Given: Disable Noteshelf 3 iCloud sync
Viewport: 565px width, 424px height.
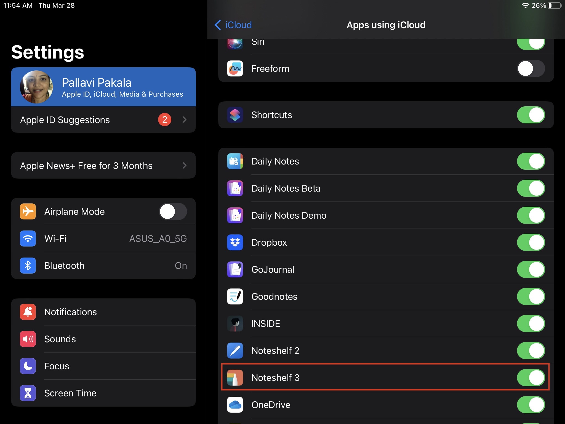Looking at the screenshot, I should 531,378.
